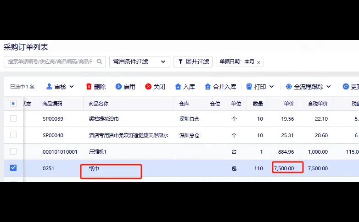This screenshot has height=222, width=359.
Task: Click the 缎档提花浴巾 product name
Action: [x=104, y=119]
